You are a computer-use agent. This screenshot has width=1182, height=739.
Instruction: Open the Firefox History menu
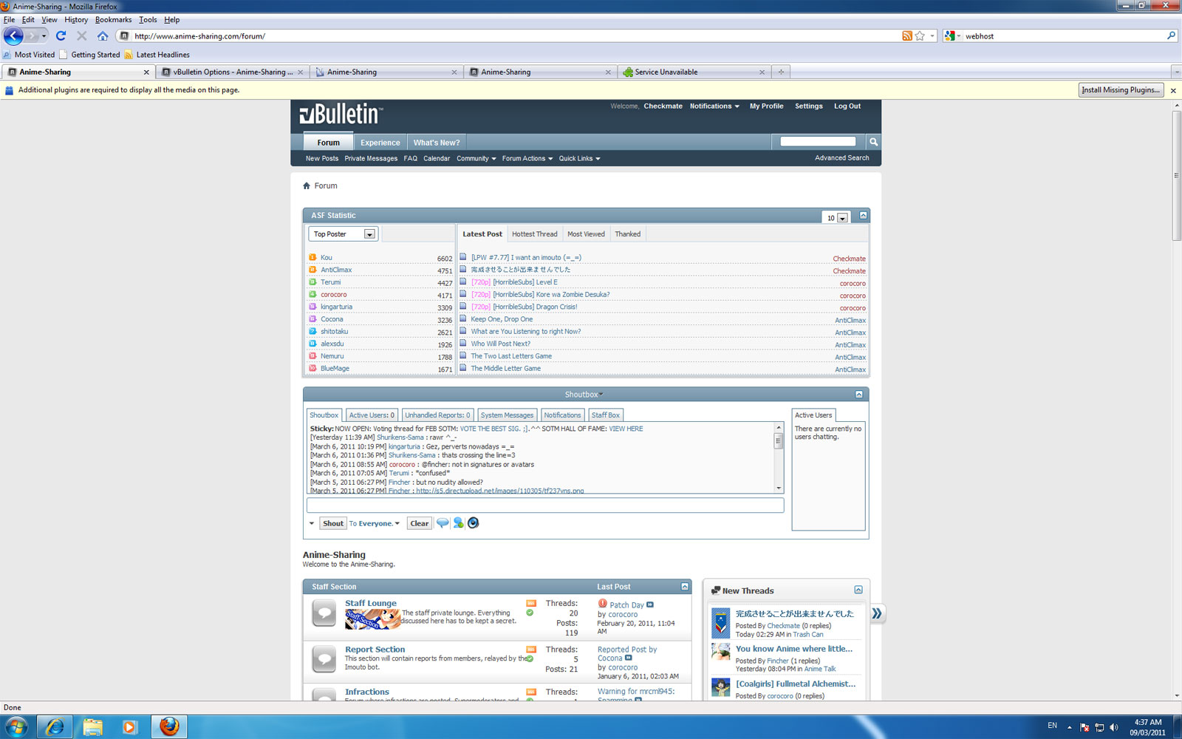76,20
